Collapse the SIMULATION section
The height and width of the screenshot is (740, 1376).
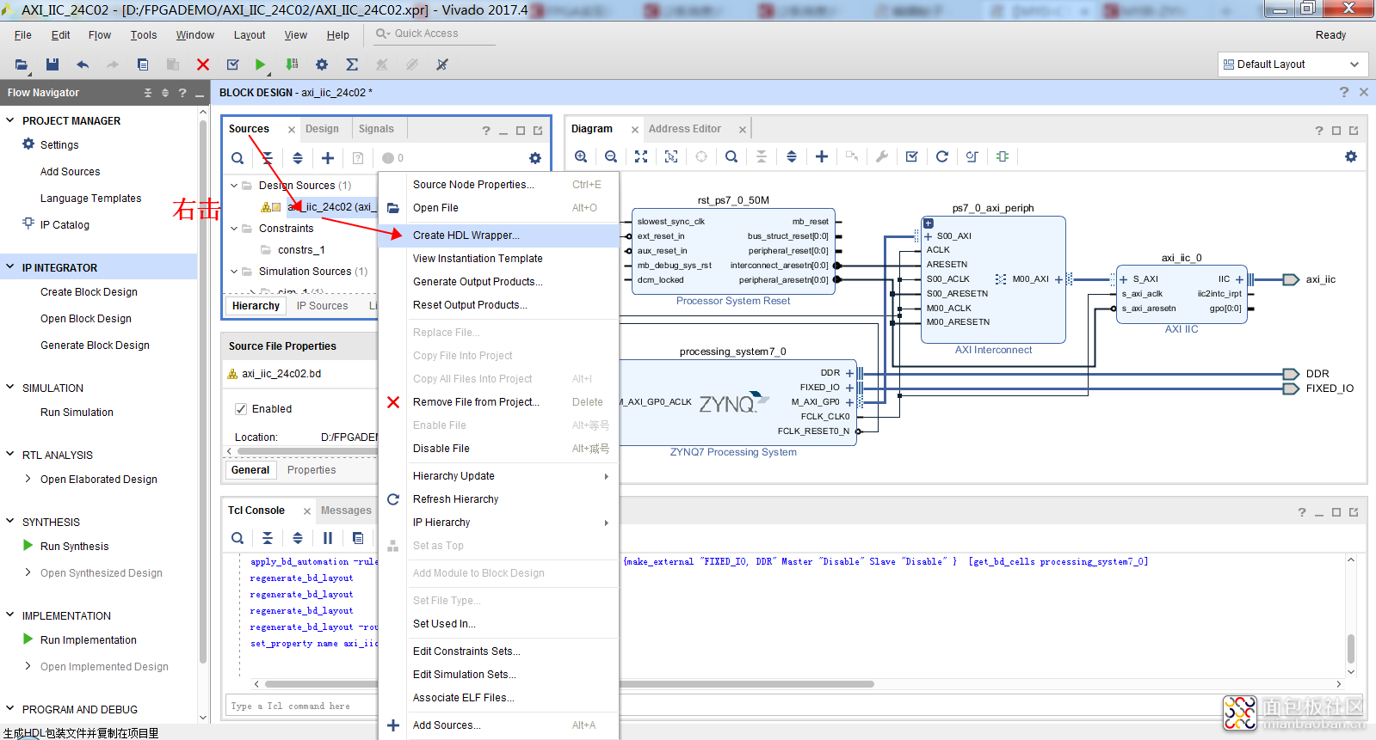pyautogui.click(x=10, y=388)
